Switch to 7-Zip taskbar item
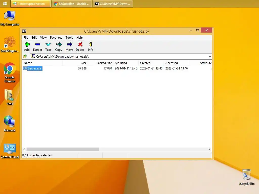The height and width of the screenshot is (194, 259). [x=113, y=4]
